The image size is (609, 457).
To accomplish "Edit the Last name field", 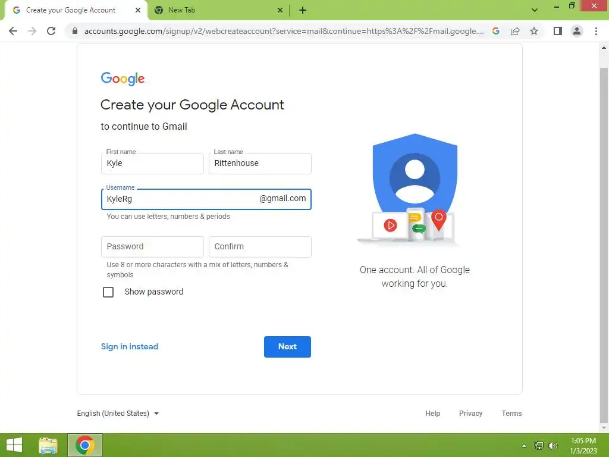I will pyautogui.click(x=260, y=164).
